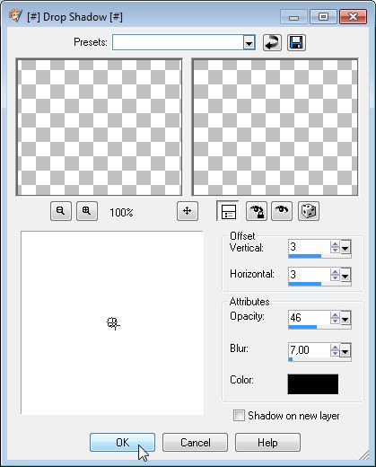376x467 pixels.
Task: Open the black shadow Color swatch
Action: click(313, 384)
